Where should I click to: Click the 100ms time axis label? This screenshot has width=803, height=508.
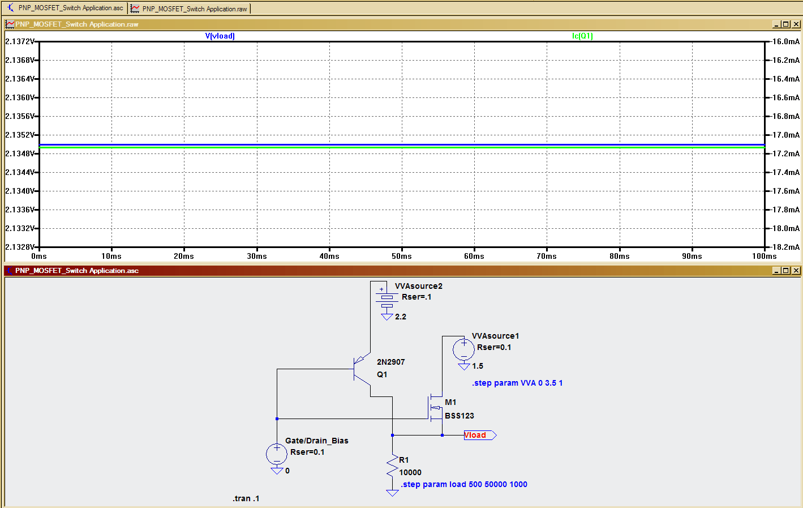coord(764,256)
